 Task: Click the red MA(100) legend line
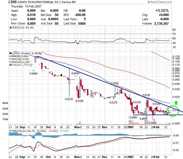[x=10, y=59]
